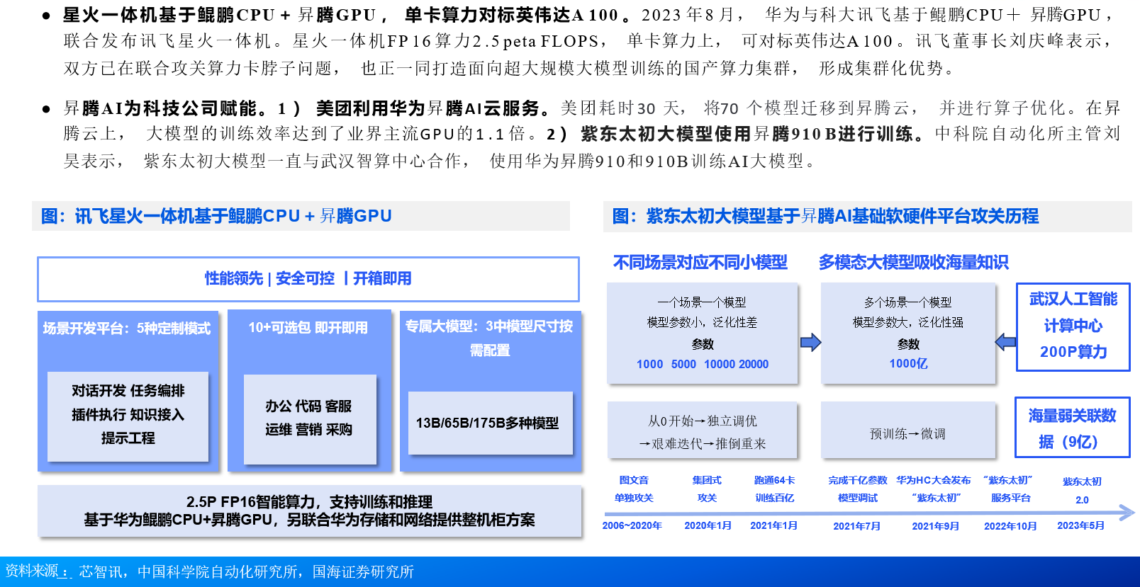Click the text 模型参数小，泛化性差
The height and width of the screenshot is (587, 1140).
702,322
